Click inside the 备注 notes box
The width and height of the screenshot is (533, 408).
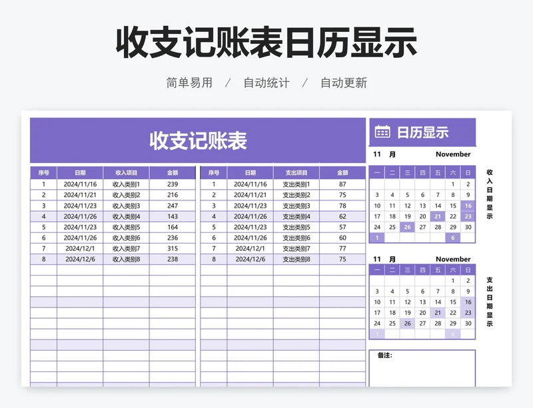tap(422, 368)
